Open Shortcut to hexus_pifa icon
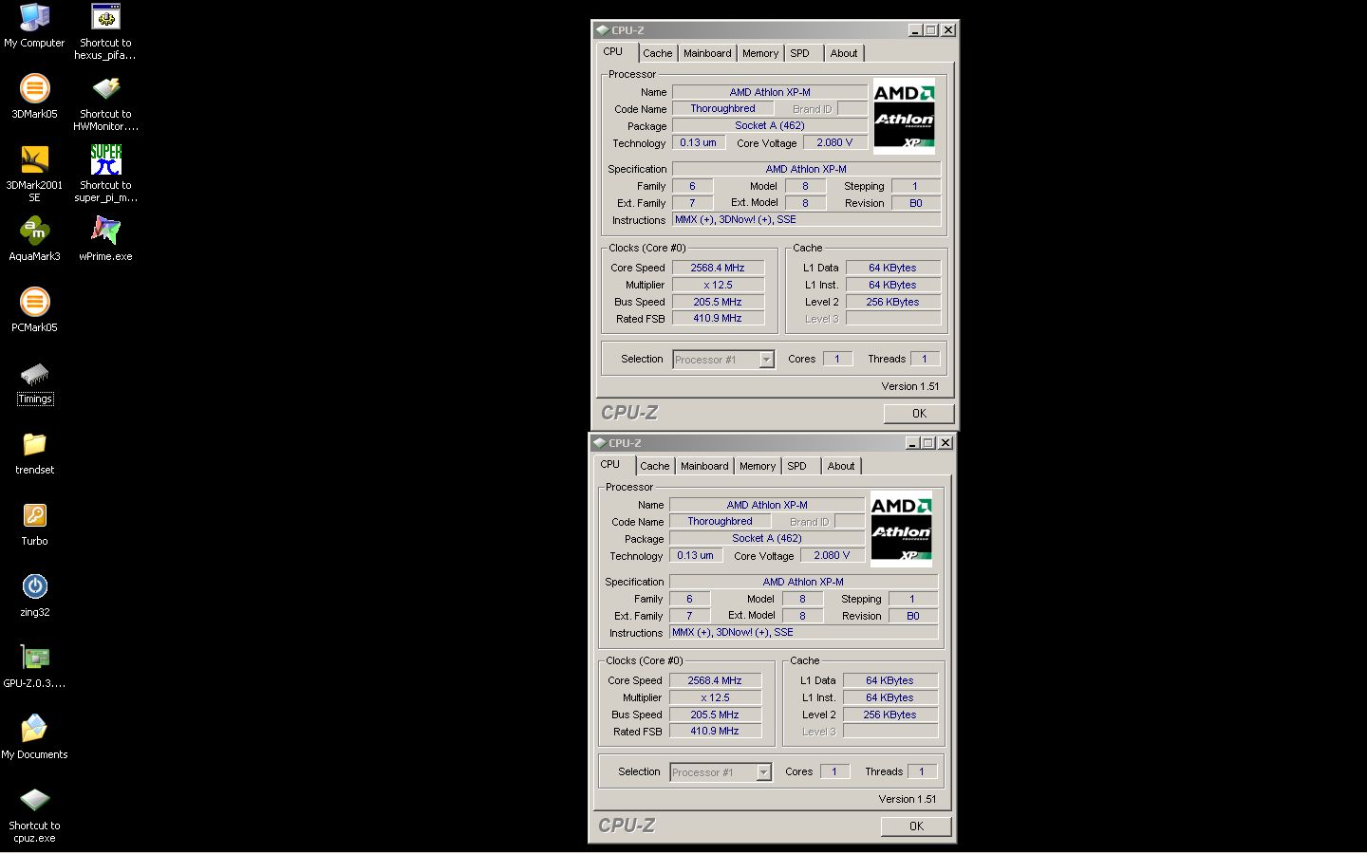 [105, 31]
